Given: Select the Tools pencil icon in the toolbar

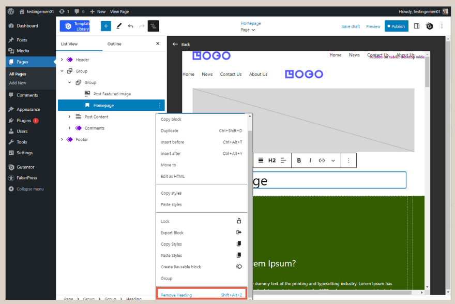Looking at the screenshot, I should coord(119,26).
